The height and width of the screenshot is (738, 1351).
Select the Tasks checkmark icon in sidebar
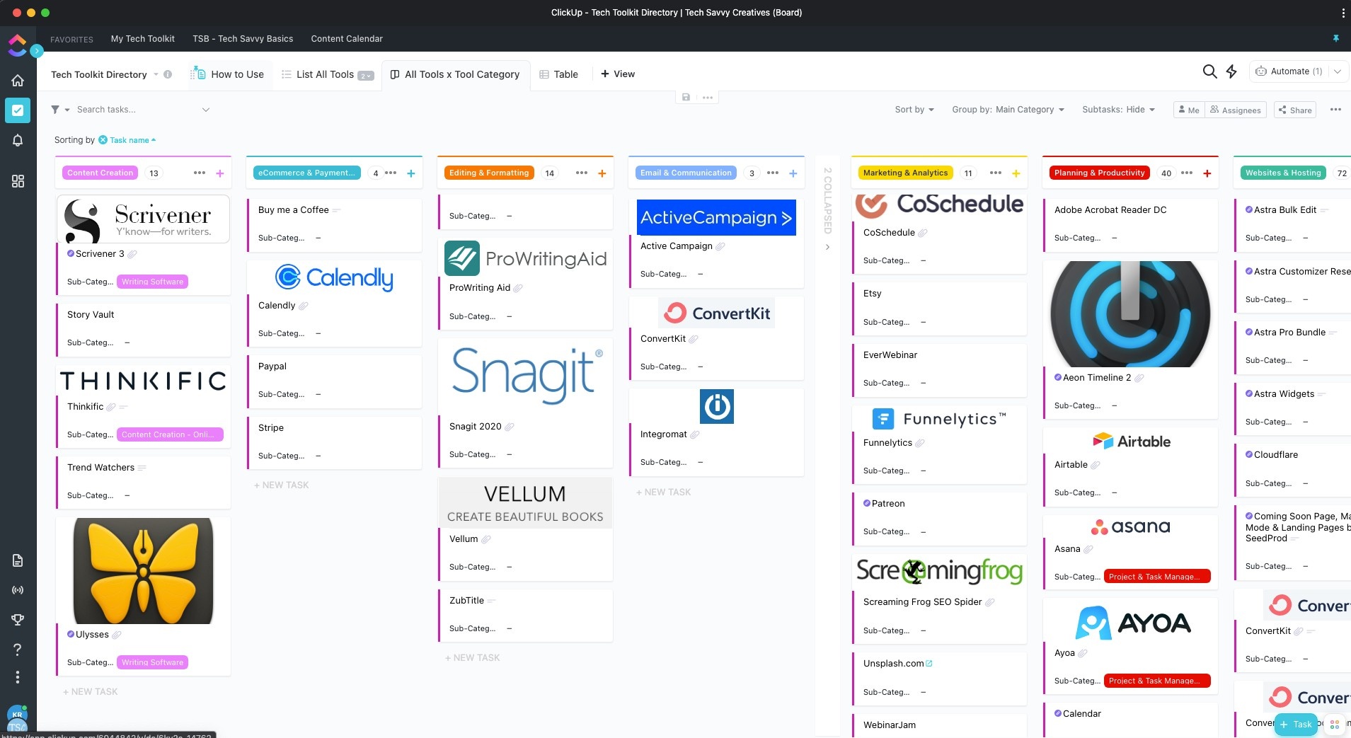(18, 110)
